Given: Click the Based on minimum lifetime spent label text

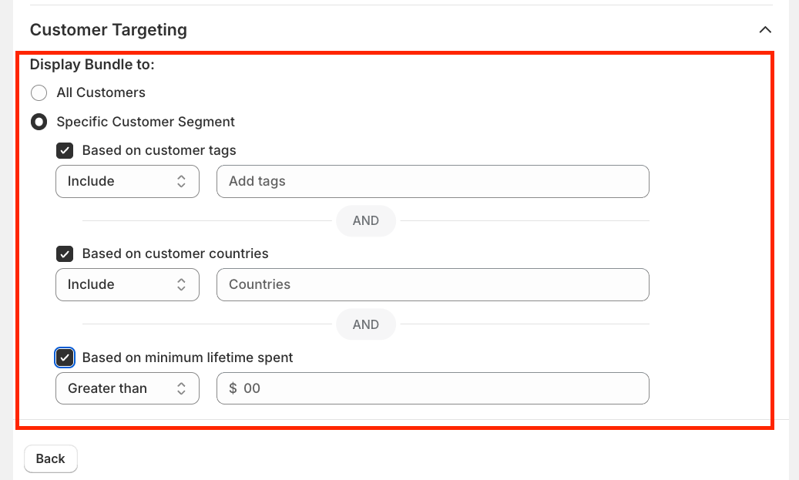Looking at the screenshot, I should [187, 357].
